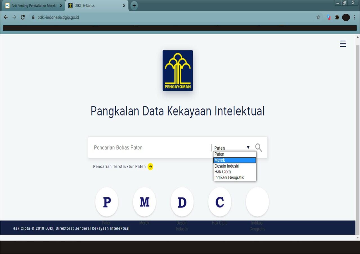The image size is (360, 254).
Task: Choose Merek in the dropdown list
Action: (235, 160)
